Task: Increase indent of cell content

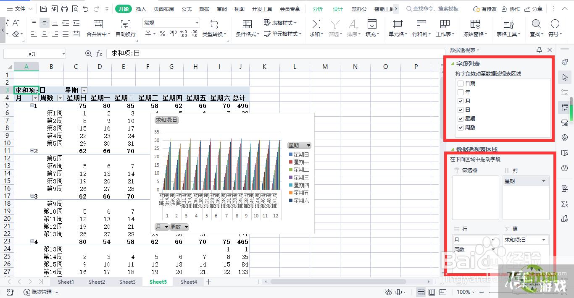Action: [x=76, y=23]
